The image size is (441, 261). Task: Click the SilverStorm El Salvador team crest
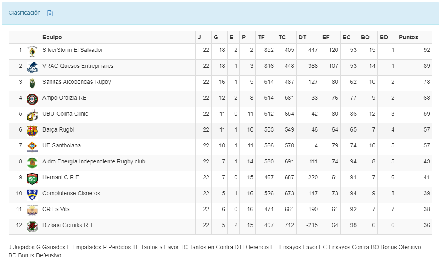tap(32, 51)
